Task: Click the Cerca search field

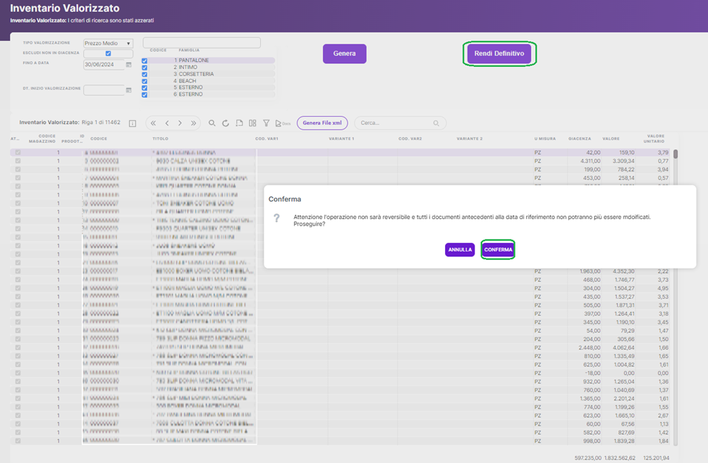Action: (395, 123)
